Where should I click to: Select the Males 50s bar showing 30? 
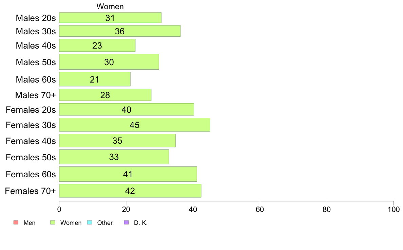pos(109,62)
